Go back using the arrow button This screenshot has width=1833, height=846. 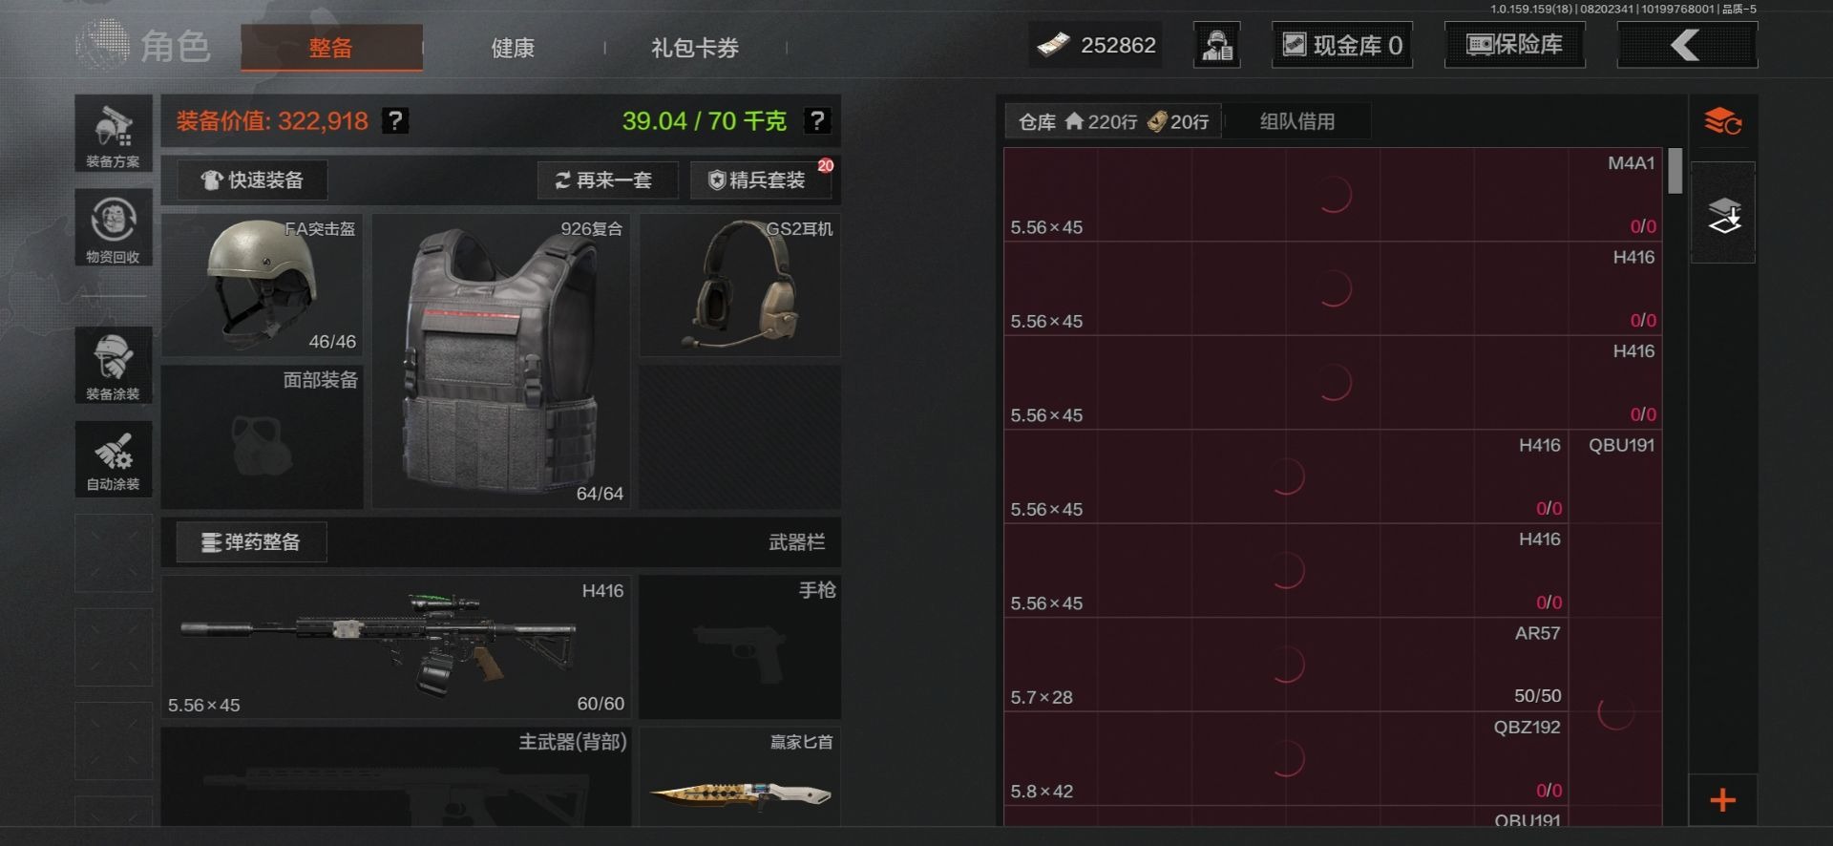[1687, 45]
